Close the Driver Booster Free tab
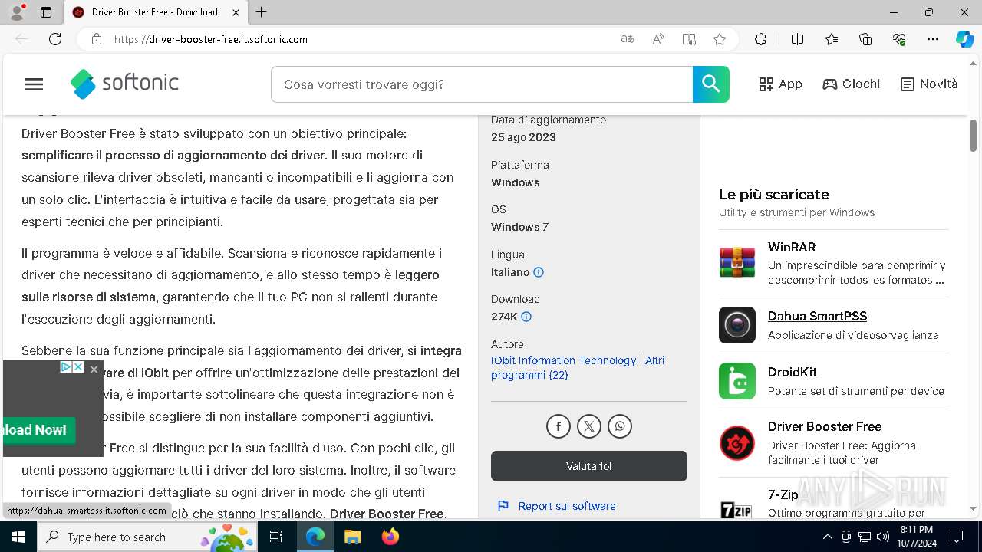The width and height of the screenshot is (982, 552). (x=236, y=12)
